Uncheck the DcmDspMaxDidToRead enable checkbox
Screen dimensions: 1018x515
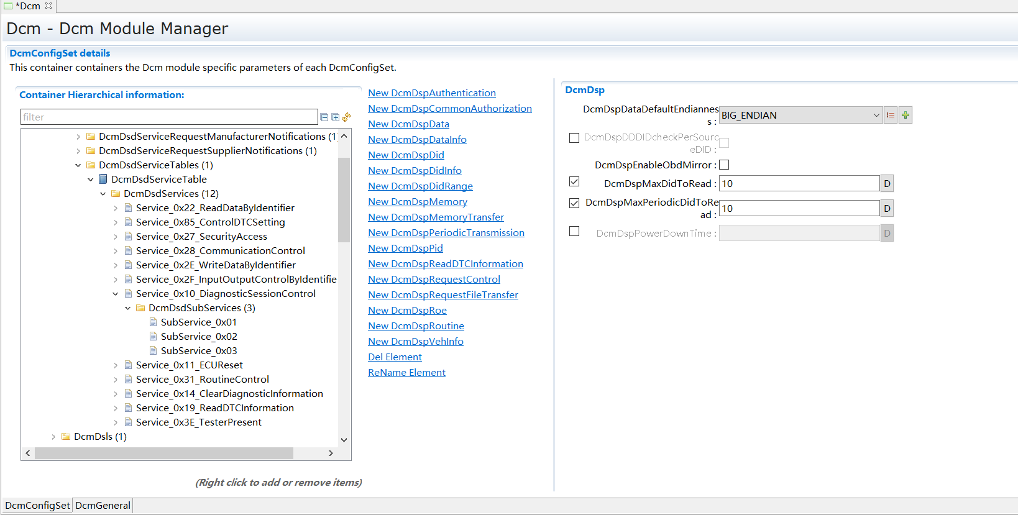pyautogui.click(x=574, y=181)
